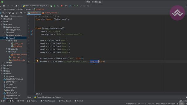187x105 pixels.
Task: Click the Git push arrow icon
Action: (77, 6)
